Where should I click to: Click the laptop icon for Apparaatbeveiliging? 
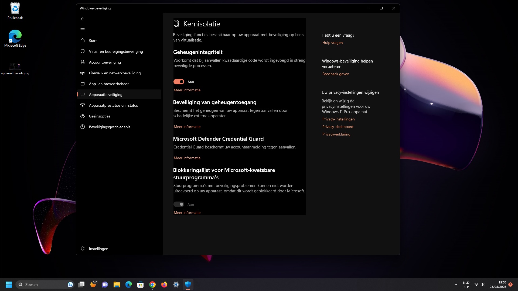(x=83, y=94)
